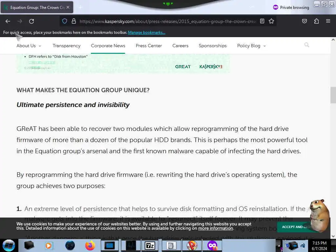Open Firefox from the taskbar
Viewport: 336px width, 252px height.
tap(90, 245)
